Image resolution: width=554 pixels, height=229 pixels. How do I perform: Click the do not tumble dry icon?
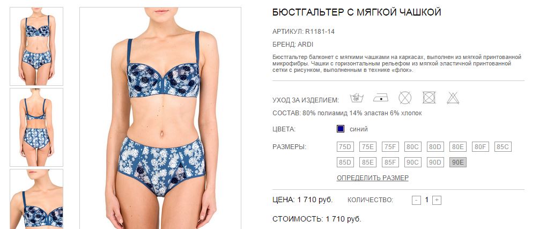pyautogui.click(x=429, y=97)
